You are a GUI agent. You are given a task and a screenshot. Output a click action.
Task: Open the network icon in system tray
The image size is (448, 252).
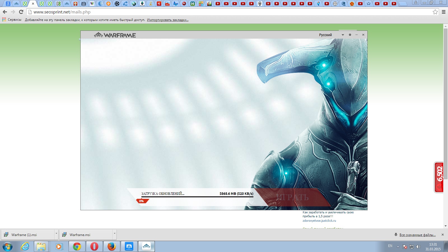412,247
